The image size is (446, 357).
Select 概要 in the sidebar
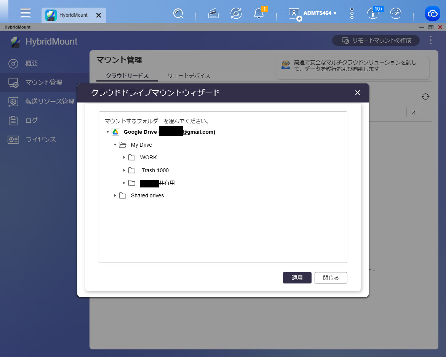(32, 64)
